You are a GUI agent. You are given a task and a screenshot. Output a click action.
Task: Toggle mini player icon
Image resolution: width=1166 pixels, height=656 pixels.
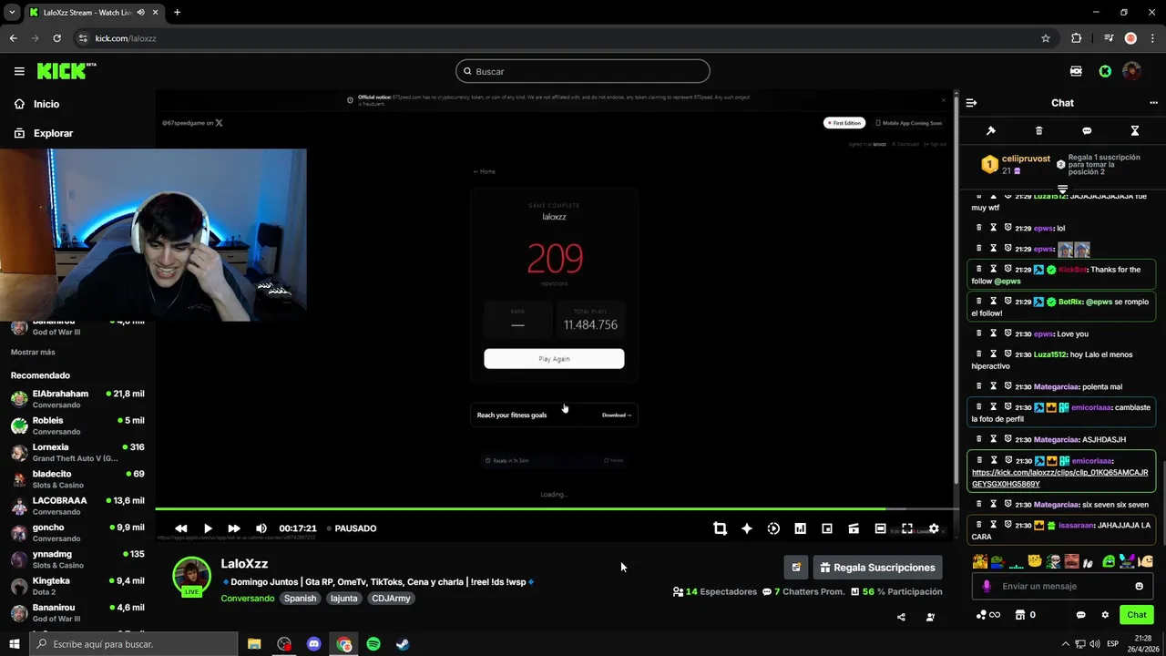827,528
